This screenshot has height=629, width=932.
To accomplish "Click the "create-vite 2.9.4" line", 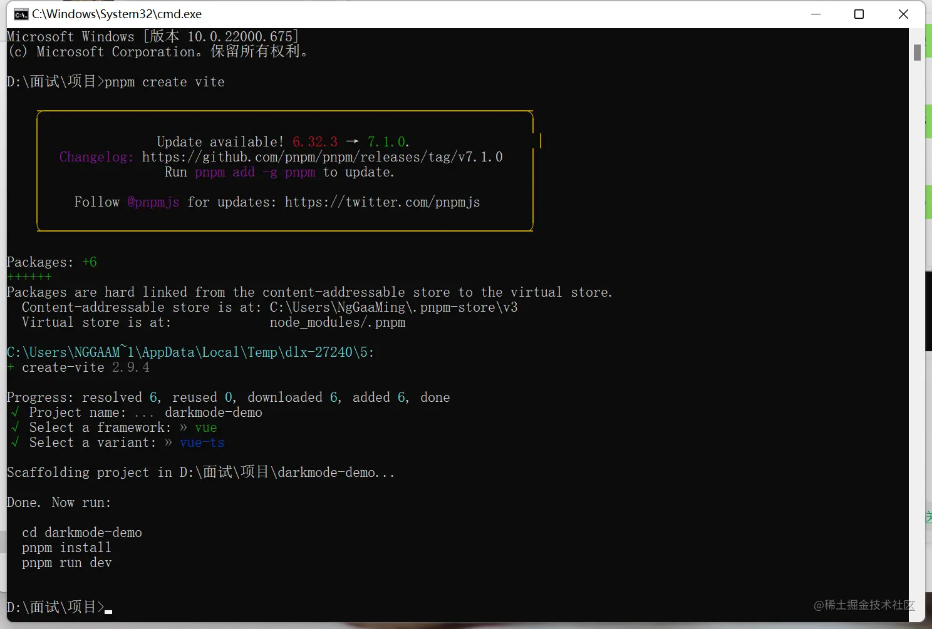I will click(x=78, y=367).
